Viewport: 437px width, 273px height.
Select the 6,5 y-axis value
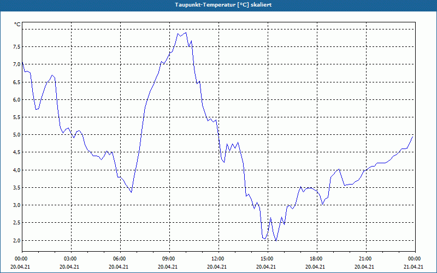coord(16,82)
